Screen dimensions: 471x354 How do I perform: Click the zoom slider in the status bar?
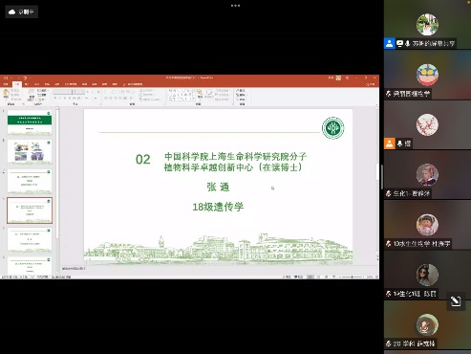pyautogui.click(x=352, y=277)
